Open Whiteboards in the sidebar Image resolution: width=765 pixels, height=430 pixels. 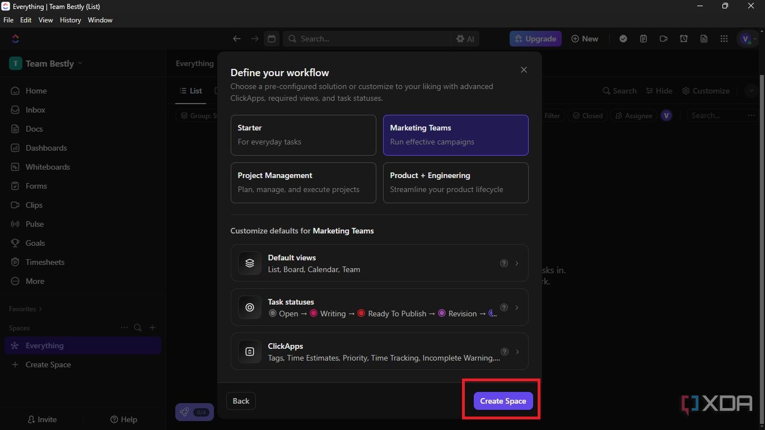pyautogui.click(x=84, y=167)
